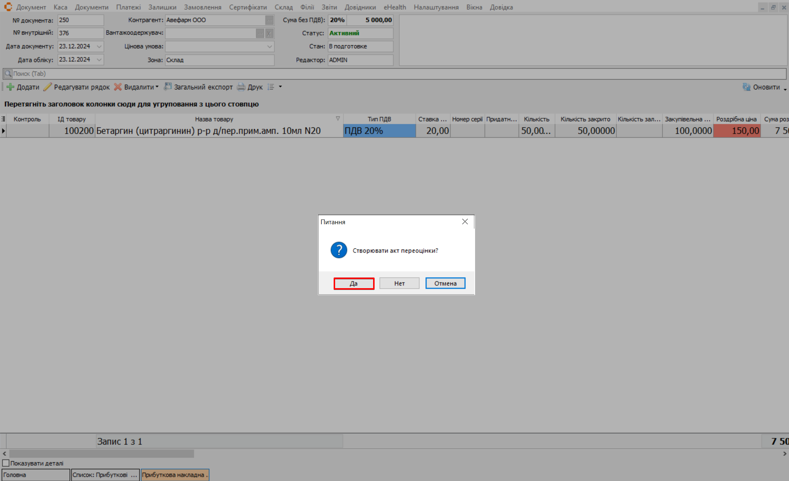Click the list layout icon next to Друк

click(271, 87)
